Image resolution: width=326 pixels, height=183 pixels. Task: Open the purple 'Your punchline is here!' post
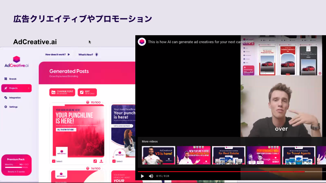coord(123,131)
